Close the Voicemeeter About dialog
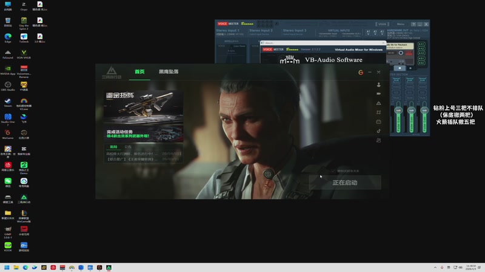Viewport: 485px width, 272px height. click(384, 43)
